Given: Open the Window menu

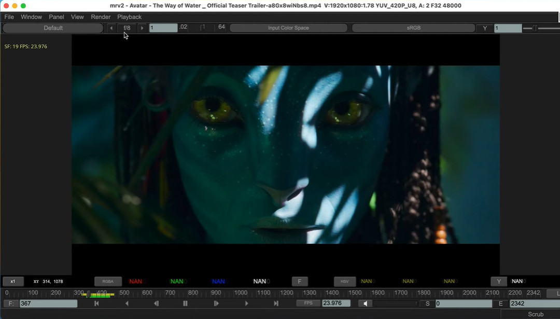Looking at the screenshot, I should (32, 17).
